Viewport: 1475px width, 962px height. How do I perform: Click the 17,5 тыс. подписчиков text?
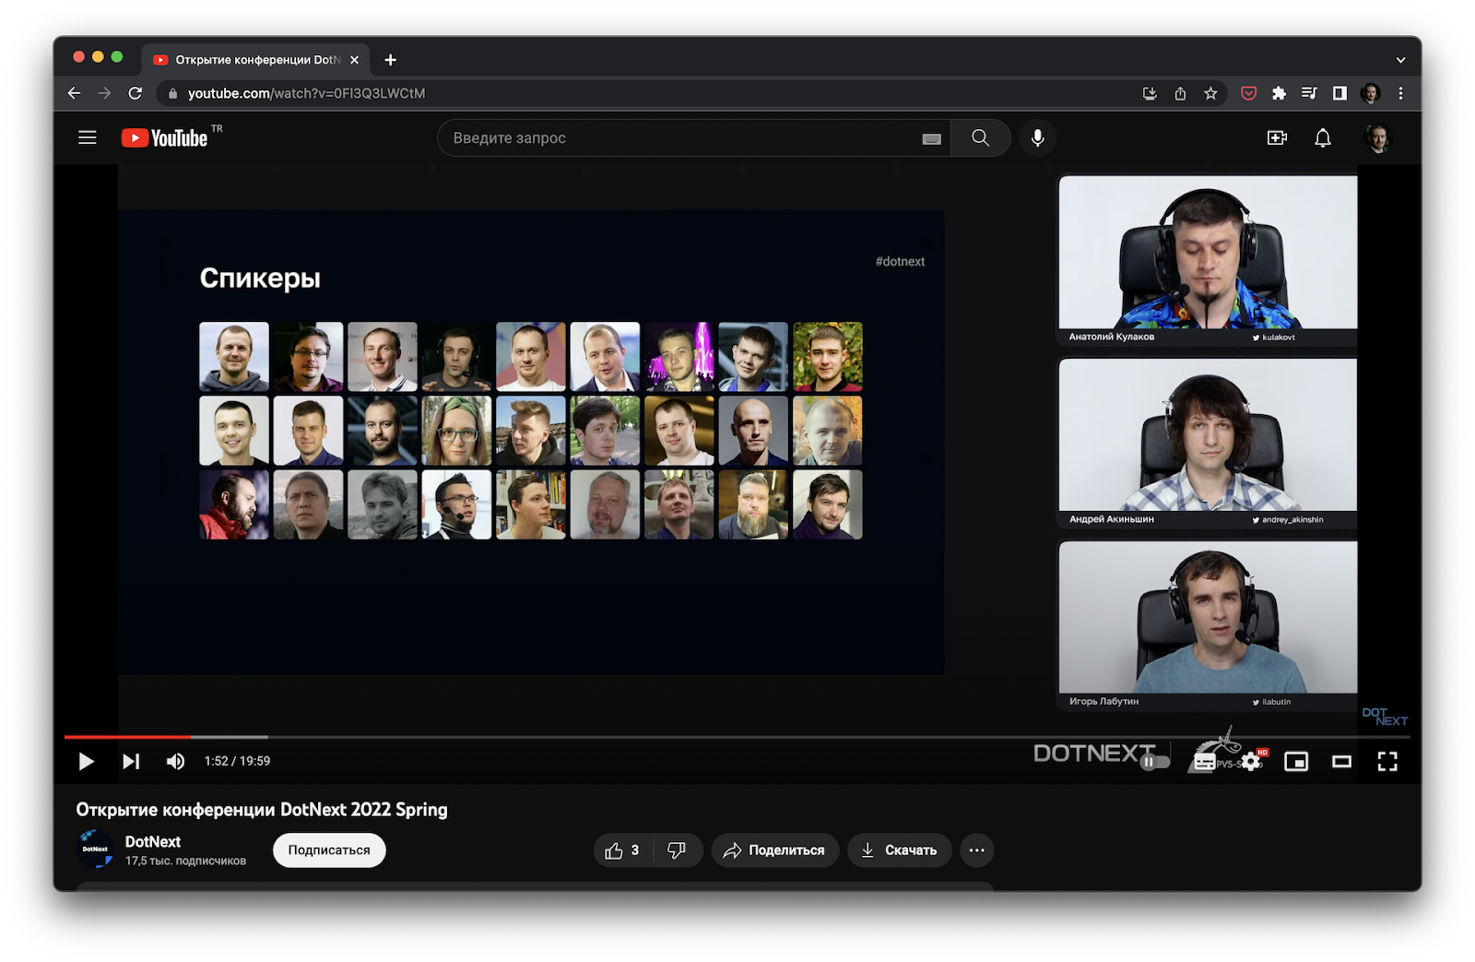point(186,861)
